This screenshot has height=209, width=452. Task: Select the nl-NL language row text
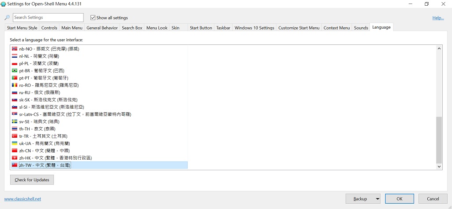click(39, 56)
